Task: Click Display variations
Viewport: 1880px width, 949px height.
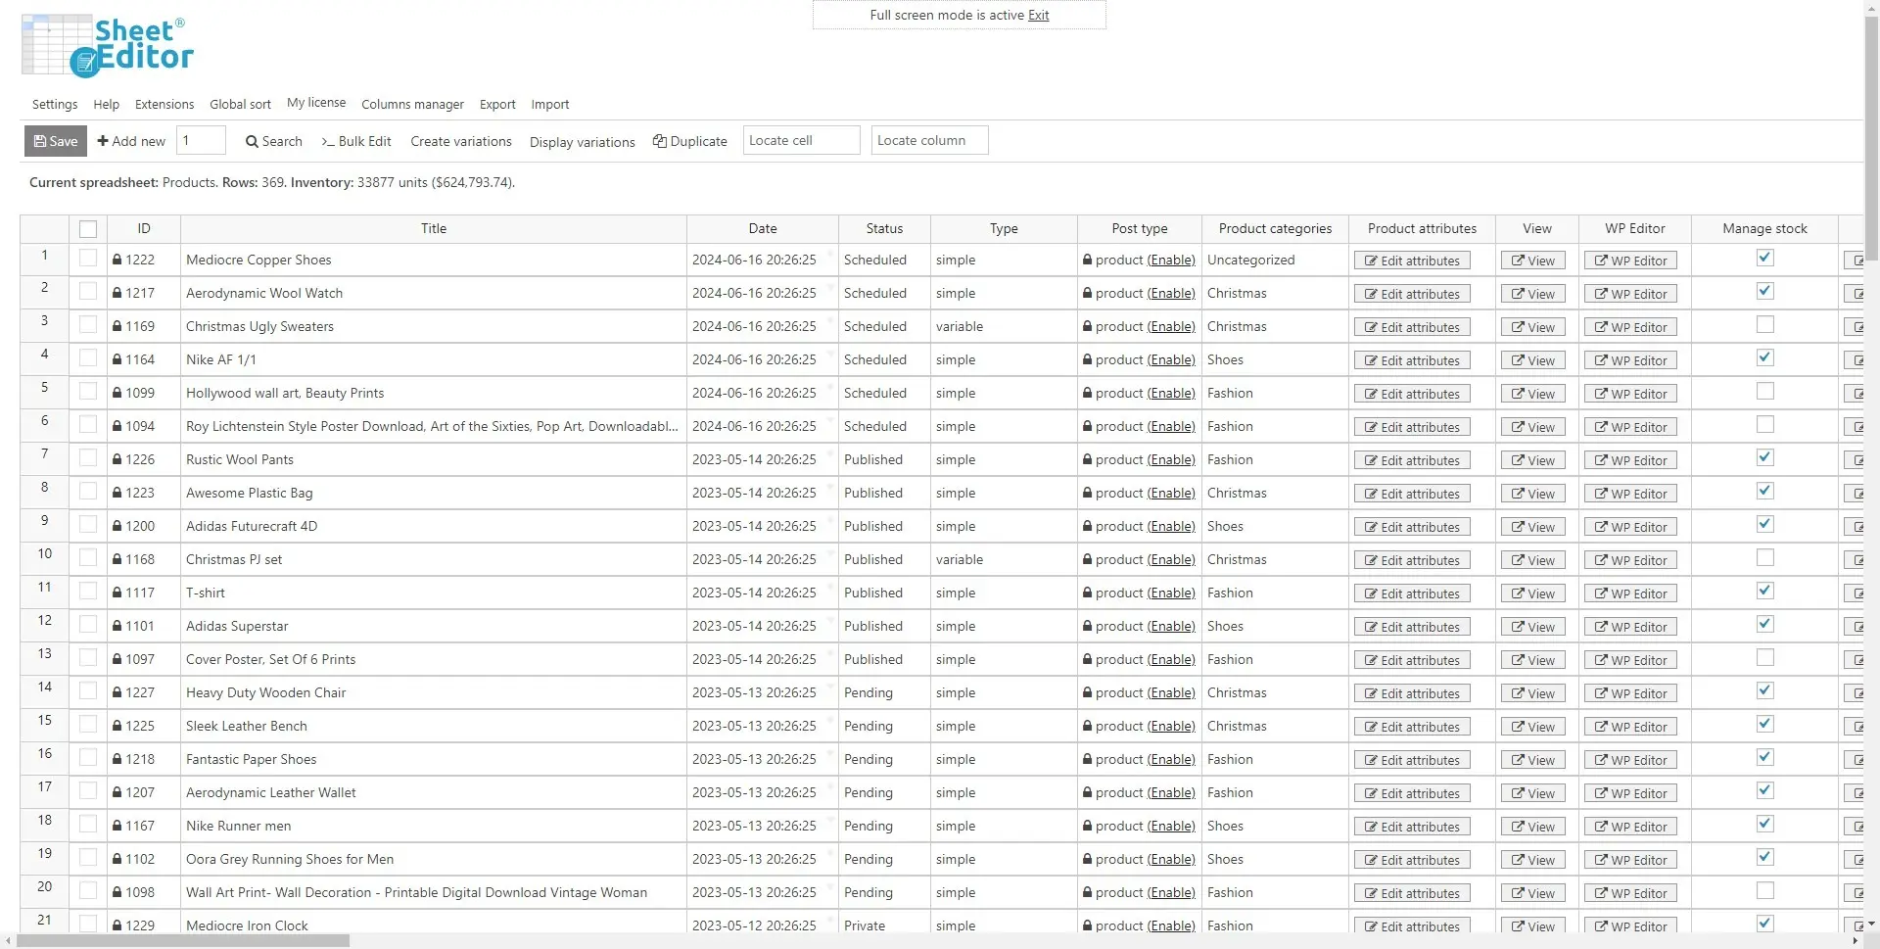Action: pos(583,142)
